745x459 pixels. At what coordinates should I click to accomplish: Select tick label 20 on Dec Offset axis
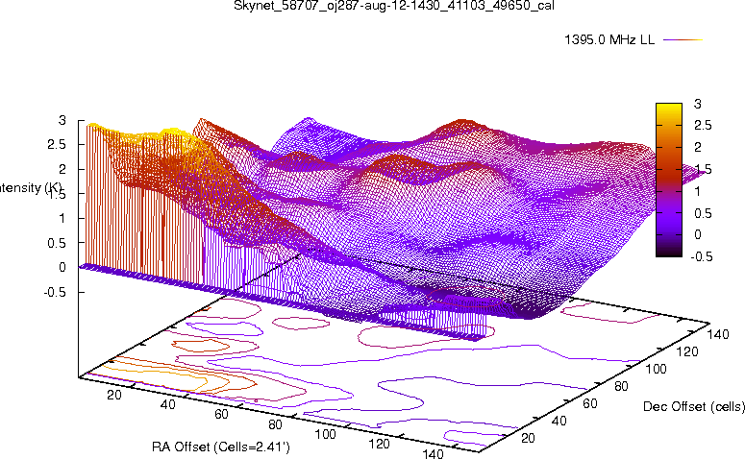528,438
